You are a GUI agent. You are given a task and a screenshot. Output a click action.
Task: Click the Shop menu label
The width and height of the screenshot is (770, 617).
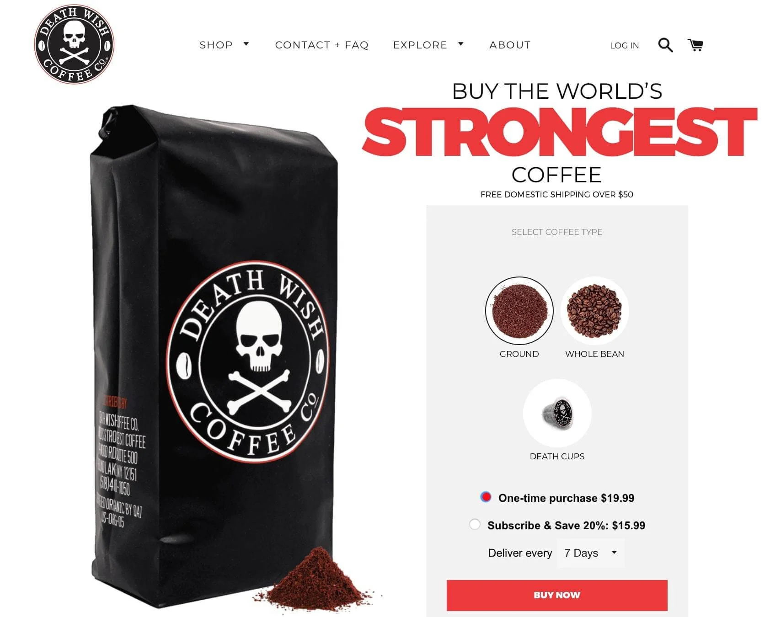(216, 45)
